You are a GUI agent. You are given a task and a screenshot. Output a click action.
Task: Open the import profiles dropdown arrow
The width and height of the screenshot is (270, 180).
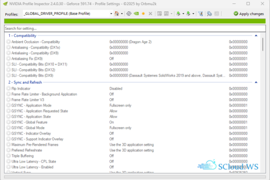pos(193,14)
